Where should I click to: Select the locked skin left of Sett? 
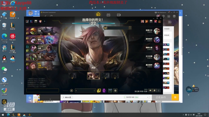click(72, 76)
